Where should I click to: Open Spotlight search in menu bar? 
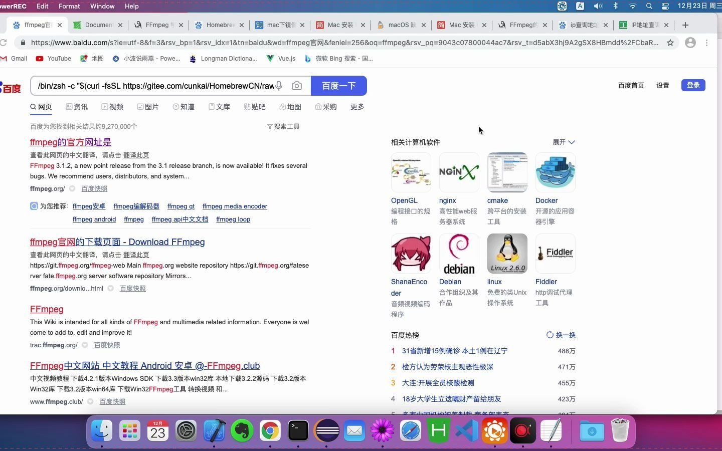(649, 6)
